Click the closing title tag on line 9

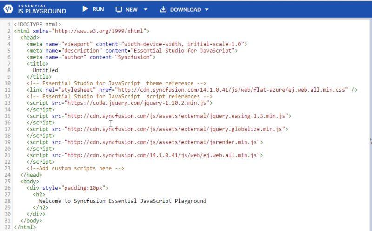39,77
